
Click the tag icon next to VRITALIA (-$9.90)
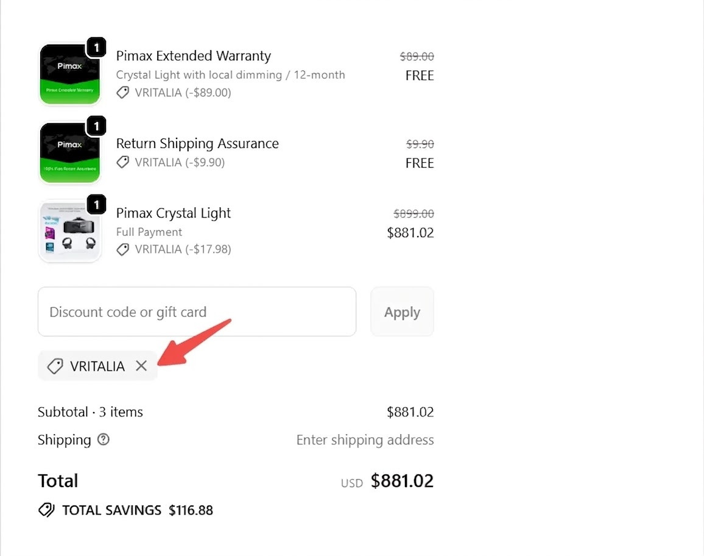123,162
